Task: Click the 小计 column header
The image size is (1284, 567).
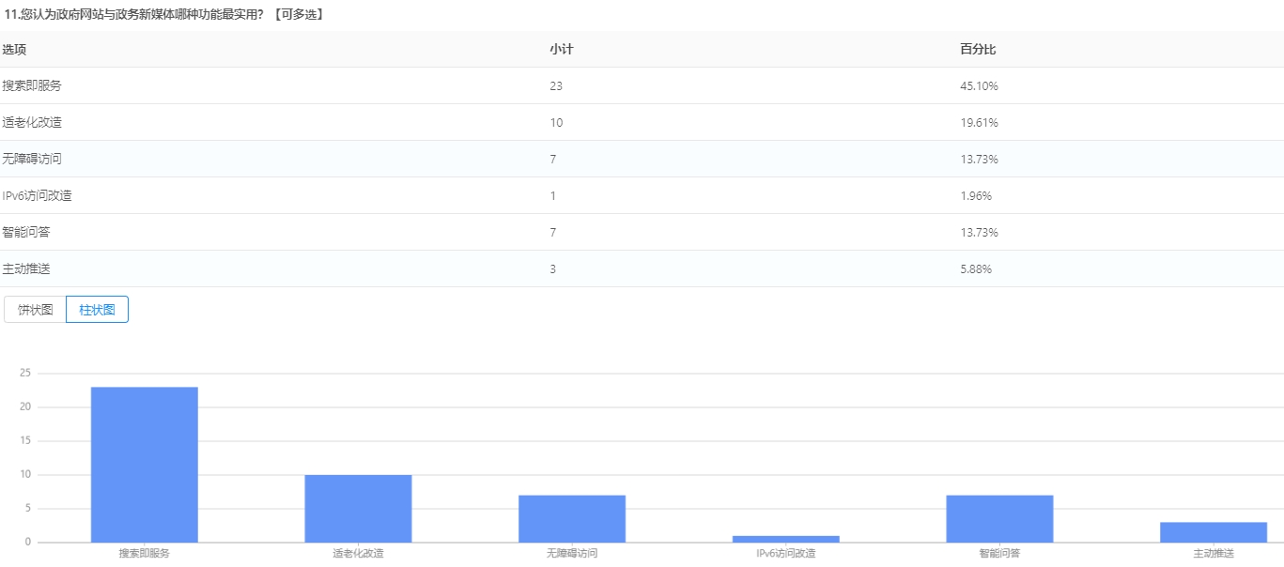Action: pos(561,49)
